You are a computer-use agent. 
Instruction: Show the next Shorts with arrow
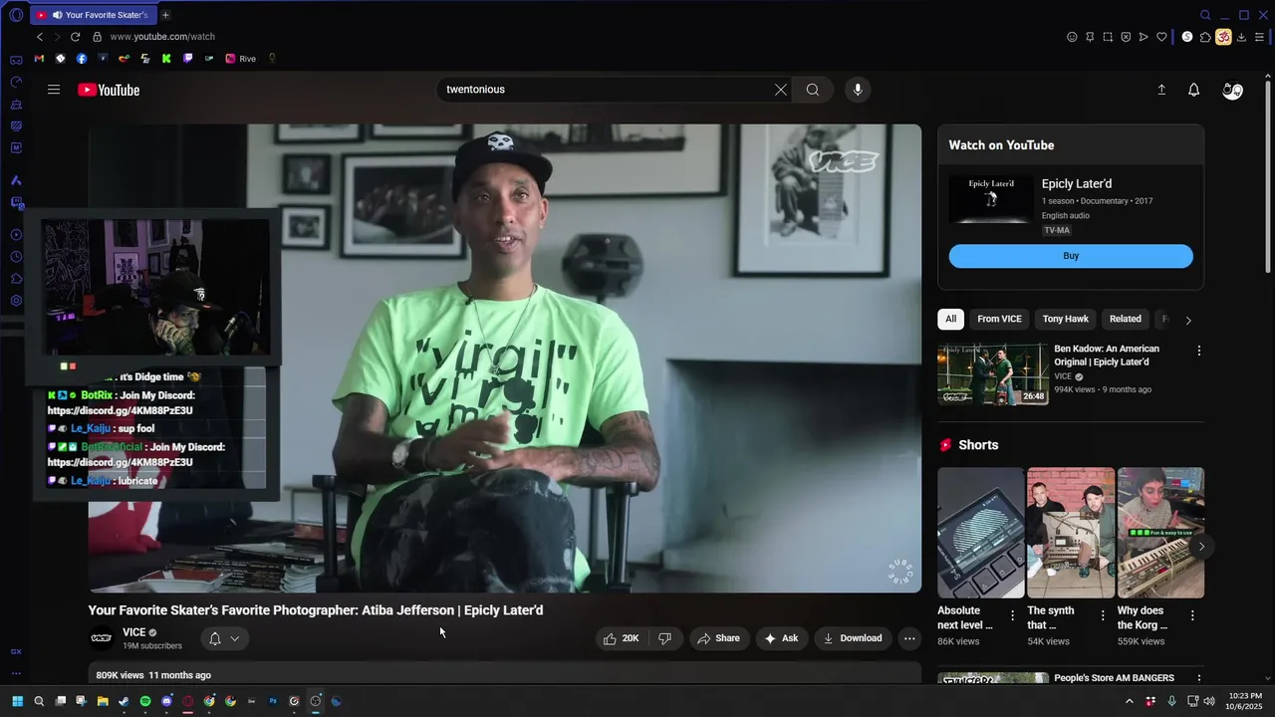1201,546
